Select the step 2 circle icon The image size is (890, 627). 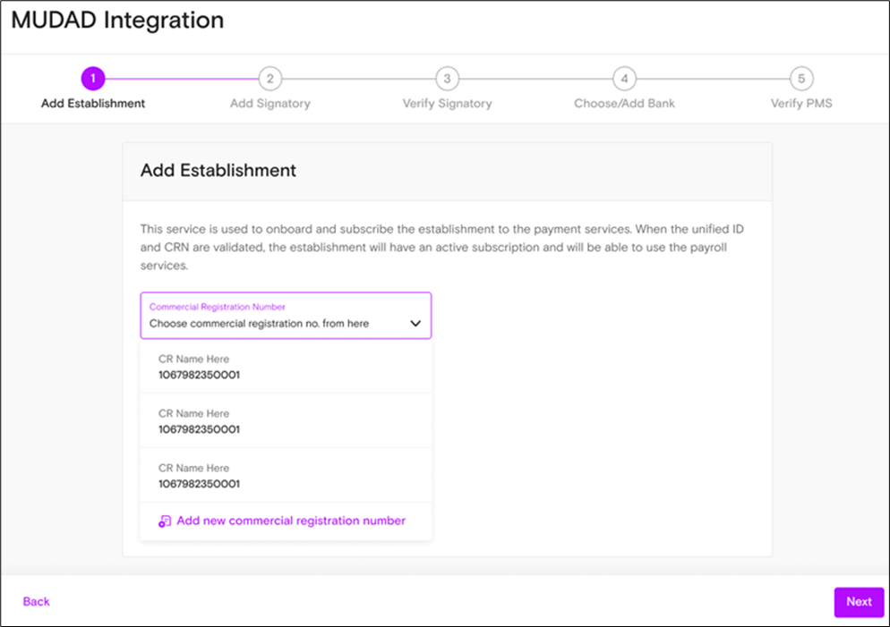(x=270, y=79)
